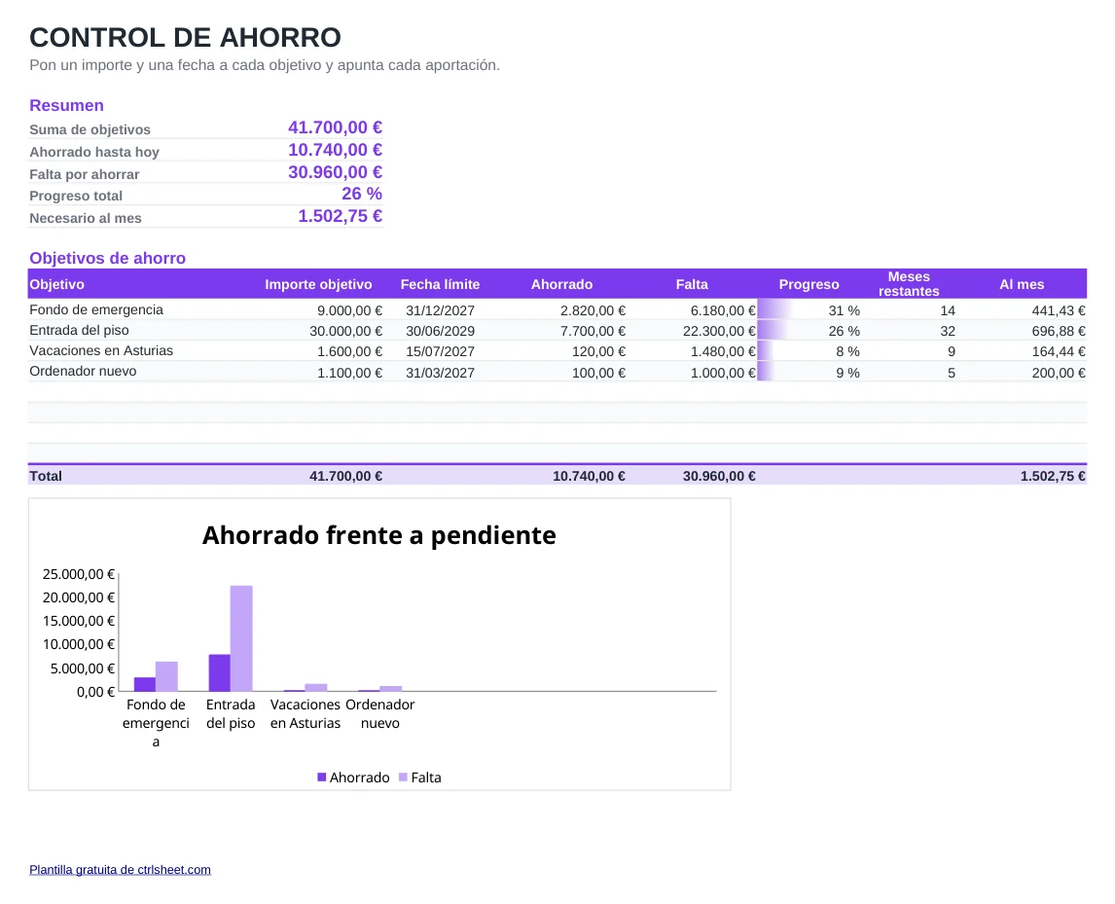1115x904 pixels.
Task: Select the meses restantes value 32
Action: (x=948, y=332)
